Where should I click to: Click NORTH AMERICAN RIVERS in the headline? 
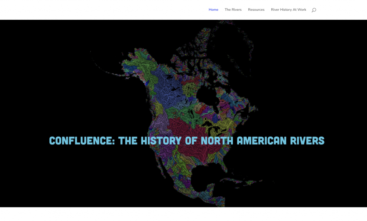(262, 141)
